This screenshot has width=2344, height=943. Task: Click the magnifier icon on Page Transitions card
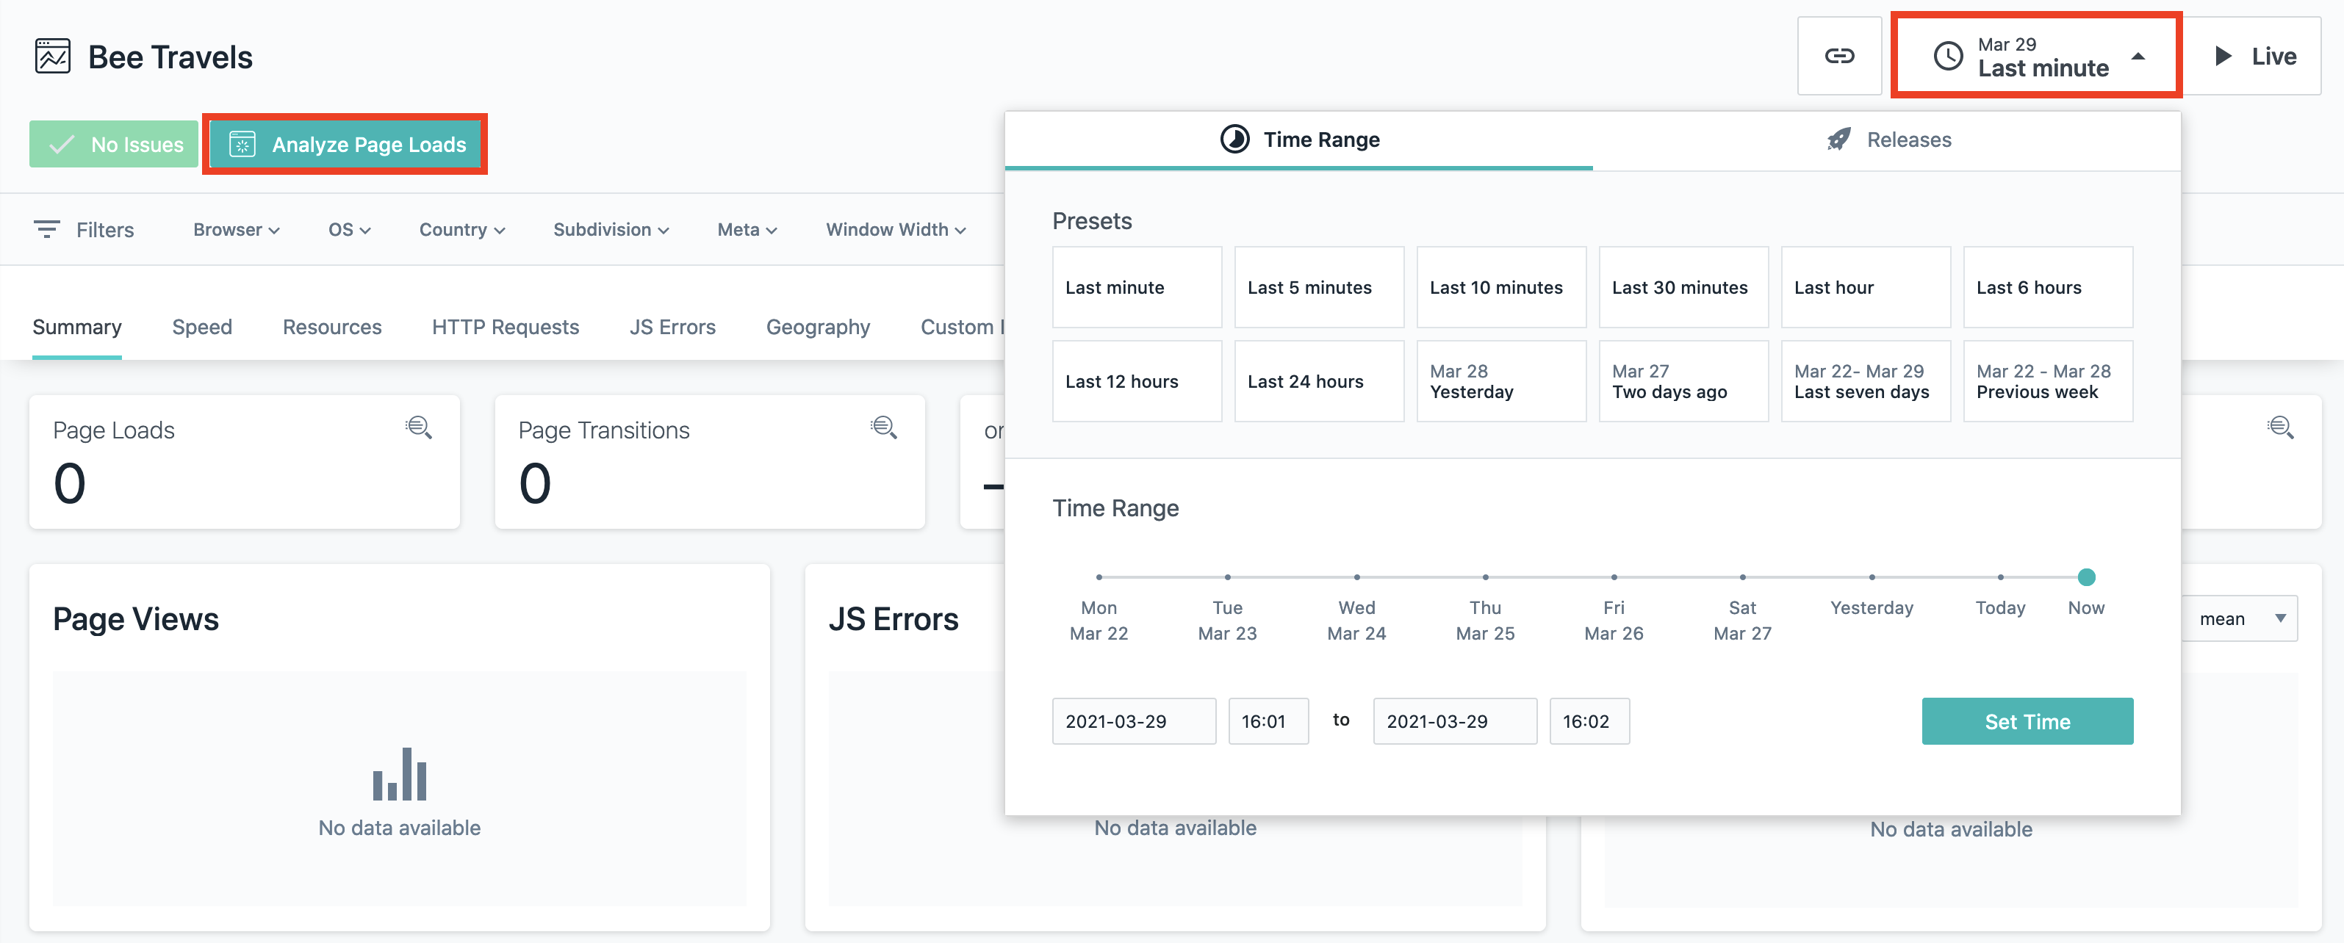(x=883, y=427)
